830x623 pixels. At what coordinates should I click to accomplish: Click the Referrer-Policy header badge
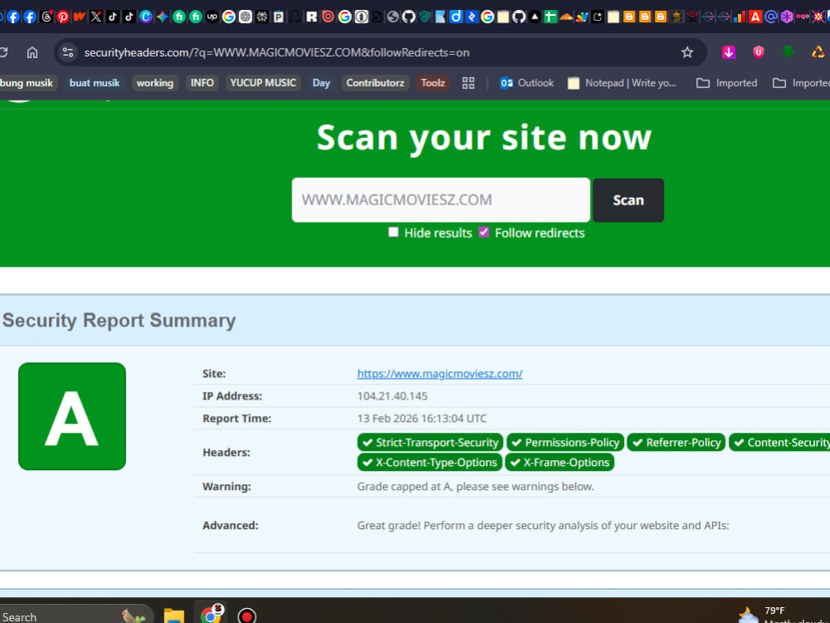click(676, 443)
